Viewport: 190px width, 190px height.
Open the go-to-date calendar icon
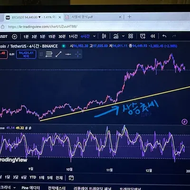[x=71, y=178]
